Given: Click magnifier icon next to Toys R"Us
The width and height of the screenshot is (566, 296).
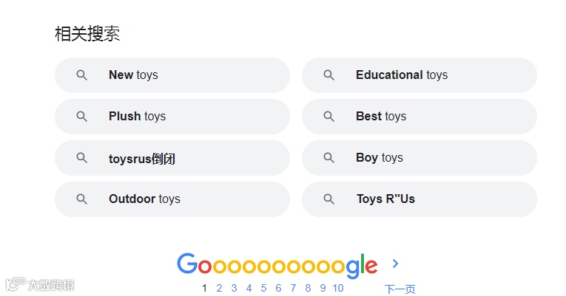Looking at the screenshot, I should [x=329, y=199].
